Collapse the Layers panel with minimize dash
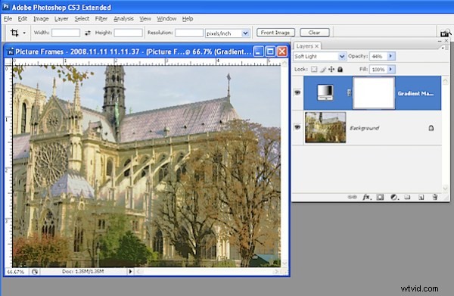The width and height of the screenshot is (454, 296). pyautogui.click(x=440, y=41)
